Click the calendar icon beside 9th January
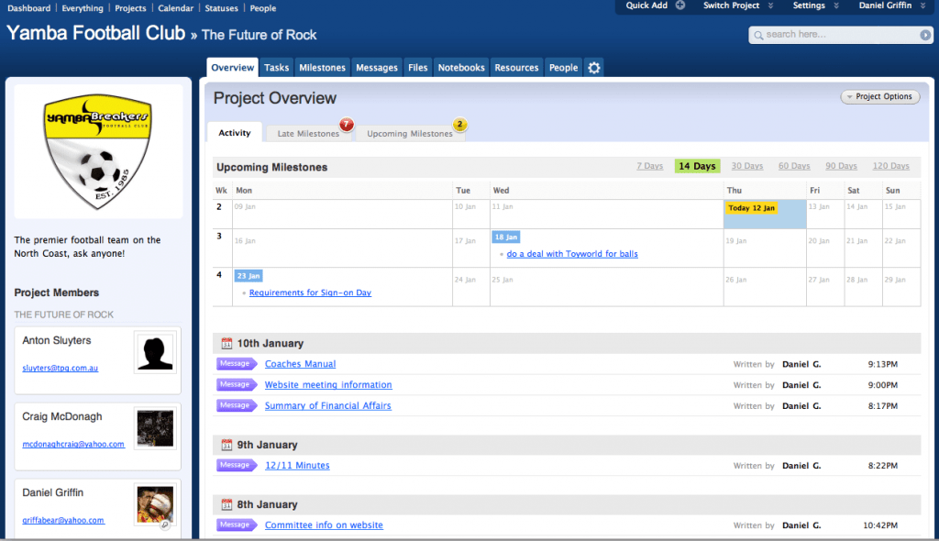This screenshot has height=541, width=939. 226,445
